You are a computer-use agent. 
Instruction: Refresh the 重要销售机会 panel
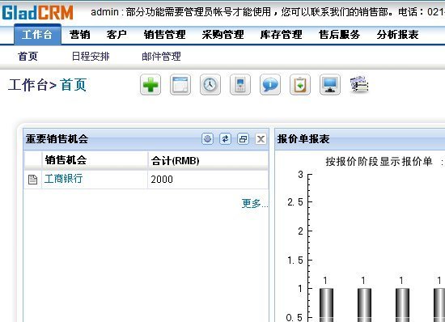225,138
